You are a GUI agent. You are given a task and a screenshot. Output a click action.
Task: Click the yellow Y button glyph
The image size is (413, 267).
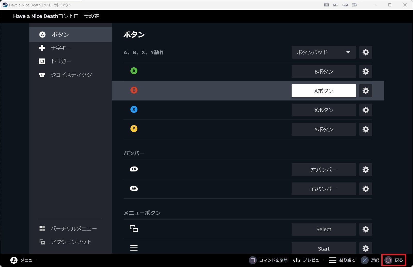pyautogui.click(x=134, y=128)
